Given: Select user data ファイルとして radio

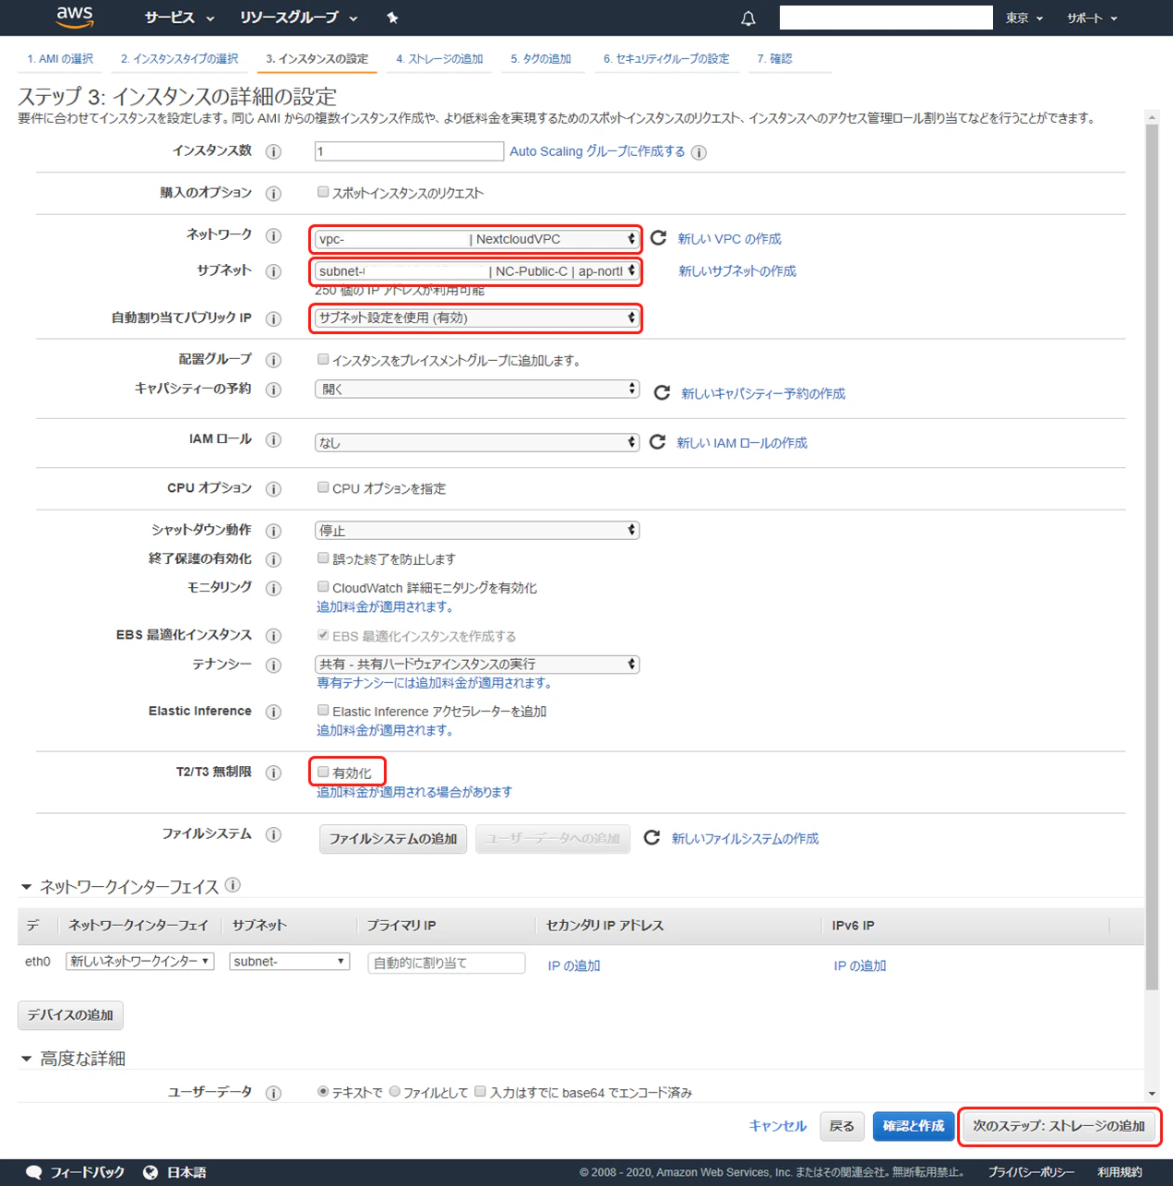Looking at the screenshot, I should point(395,1091).
